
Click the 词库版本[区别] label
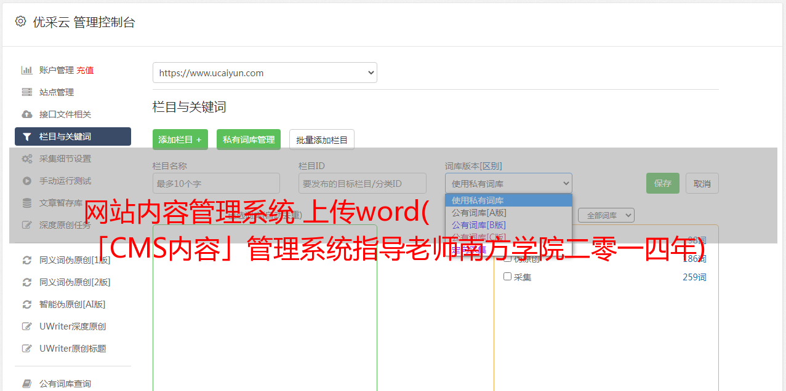click(473, 166)
